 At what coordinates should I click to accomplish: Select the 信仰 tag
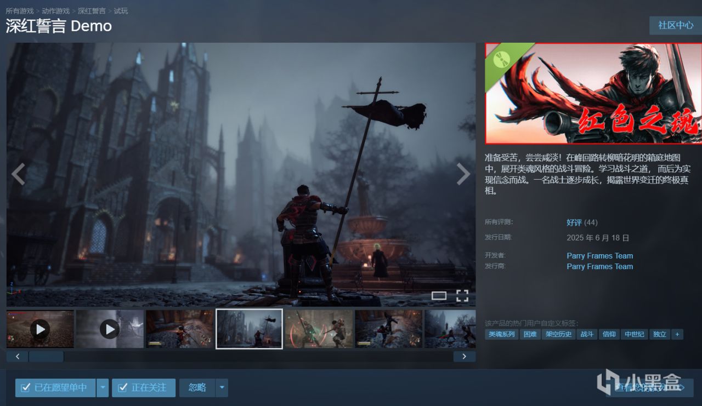[x=609, y=334]
